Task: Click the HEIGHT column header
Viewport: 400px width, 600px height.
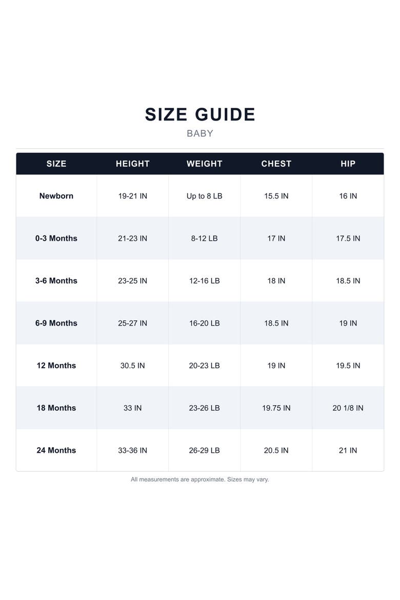Action: (x=132, y=164)
